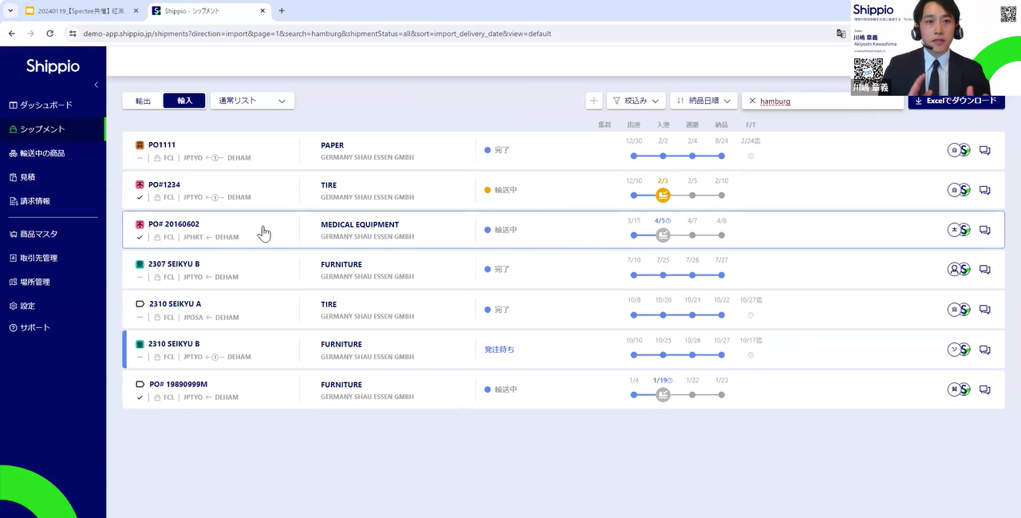The height and width of the screenshot is (518, 1021).
Task: Open shipment PO# 20160602 link
Action: (x=174, y=224)
